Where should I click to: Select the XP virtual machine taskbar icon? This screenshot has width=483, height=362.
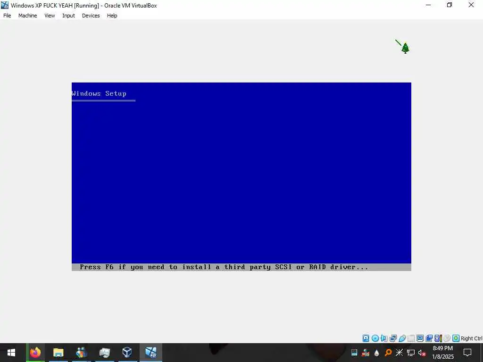tap(151, 353)
